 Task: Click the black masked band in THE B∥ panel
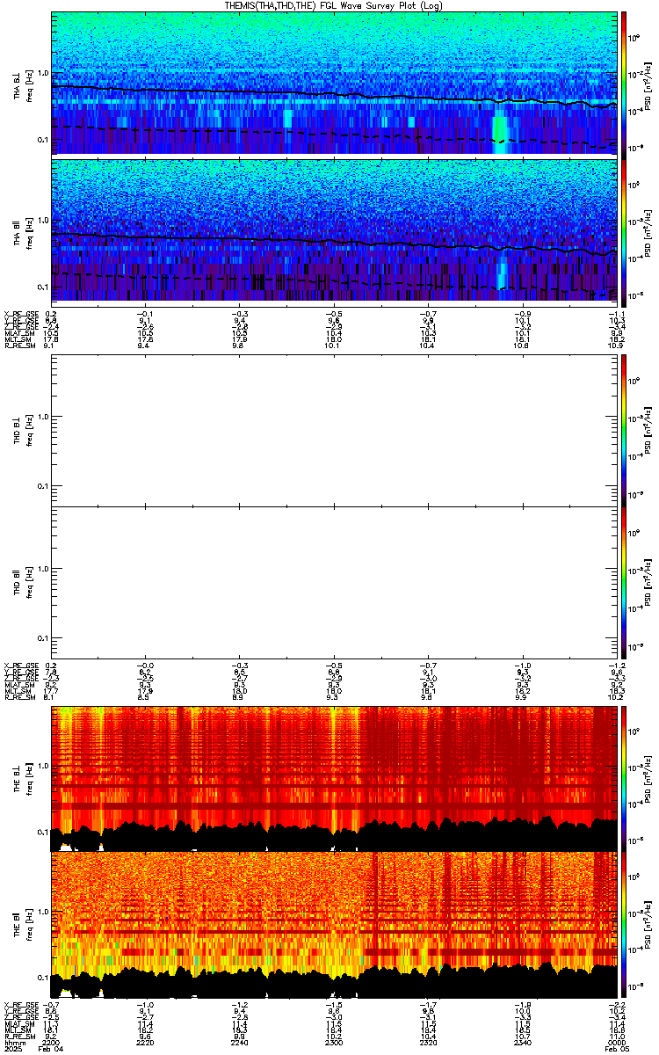(333, 982)
